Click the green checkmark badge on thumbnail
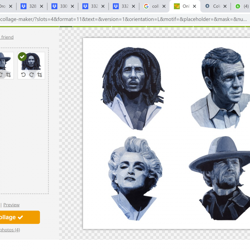 22,57
